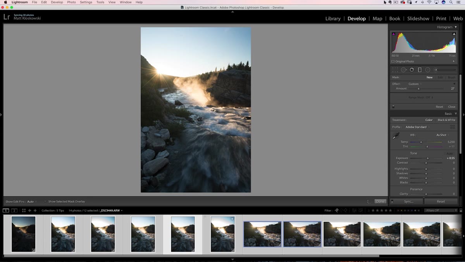This screenshot has width=465, height=262.
Task: Open the Filters Off dropdown
Action: click(x=441, y=210)
